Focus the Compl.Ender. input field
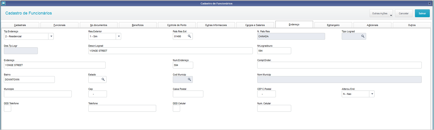The width and height of the screenshot is (434, 130). [x=339, y=65]
